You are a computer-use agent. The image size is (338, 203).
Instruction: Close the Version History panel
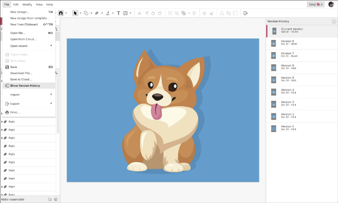coord(334,21)
